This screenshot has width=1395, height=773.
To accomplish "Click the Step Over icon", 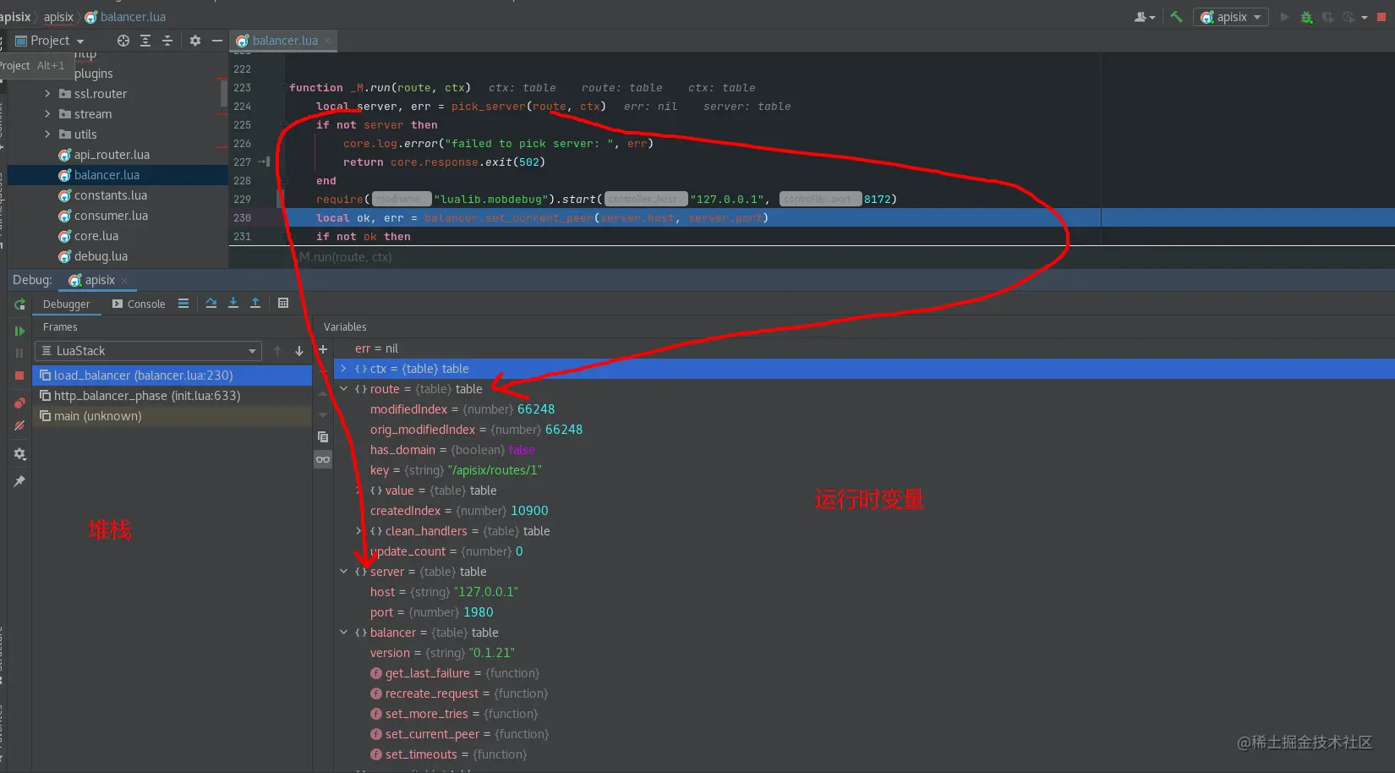I will [211, 303].
